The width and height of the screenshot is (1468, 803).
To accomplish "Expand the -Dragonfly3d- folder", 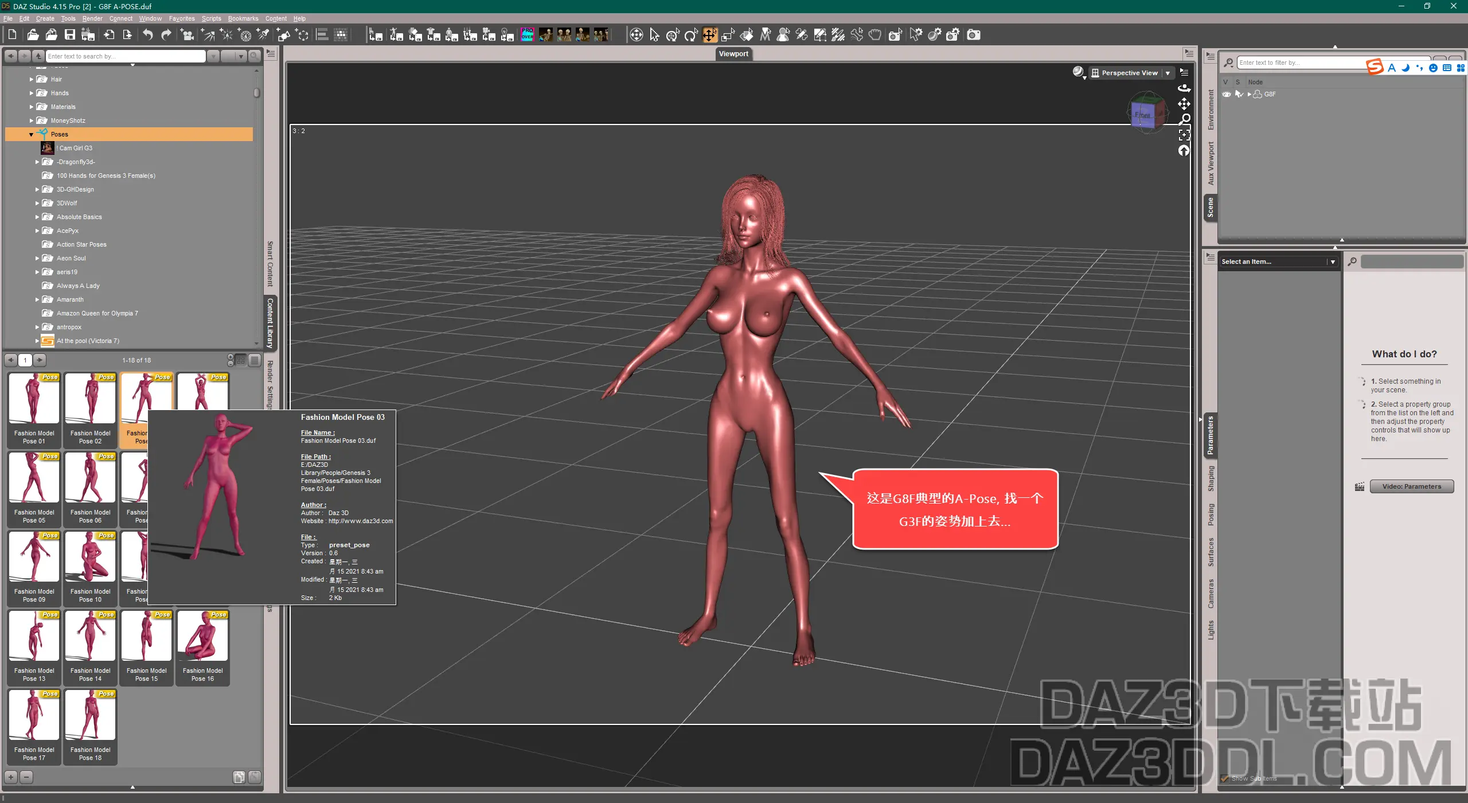I will tap(37, 162).
